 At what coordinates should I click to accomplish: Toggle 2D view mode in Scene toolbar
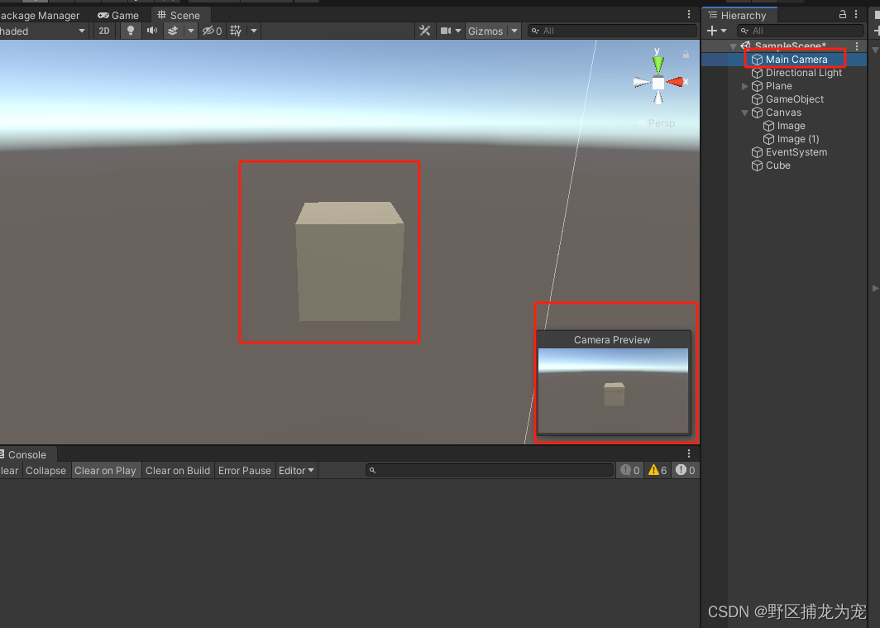[104, 31]
